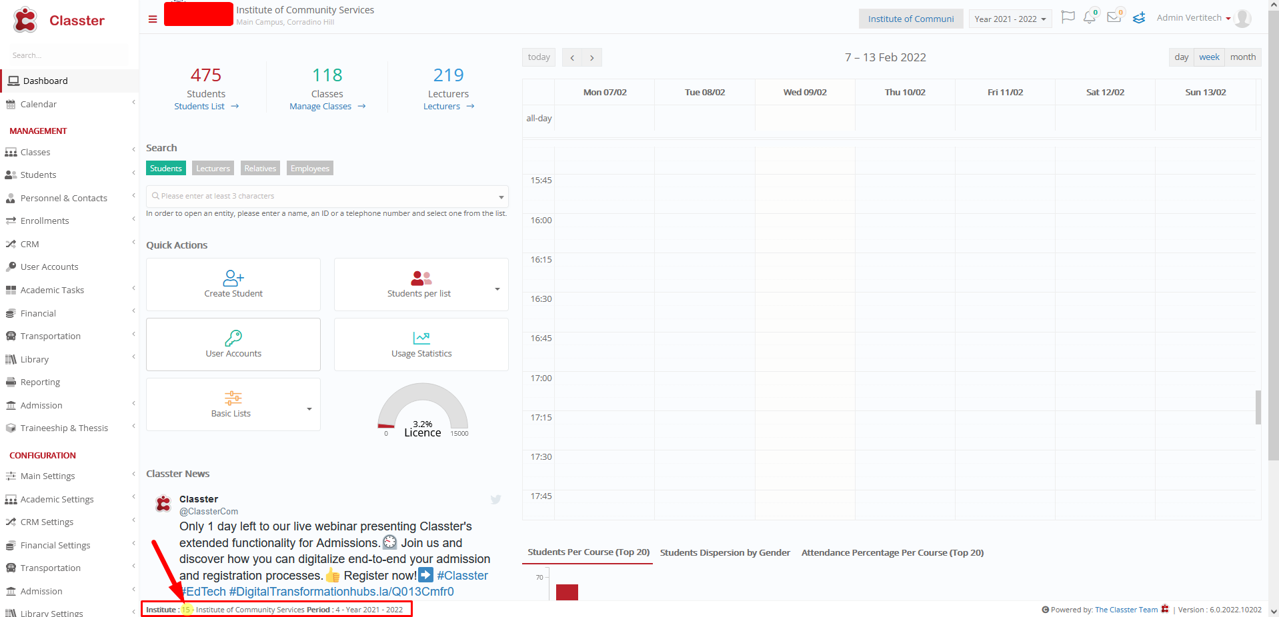
Task: Follow the Lecturers link under 219
Action: (449, 107)
